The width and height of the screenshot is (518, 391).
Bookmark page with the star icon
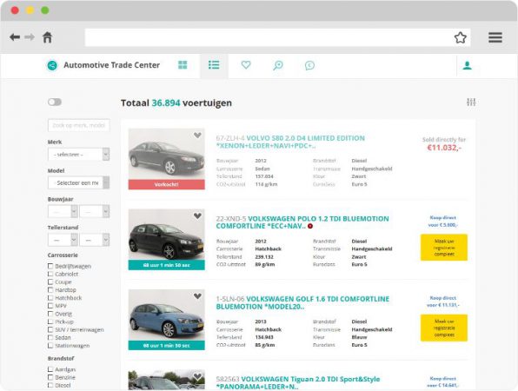point(460,37)
